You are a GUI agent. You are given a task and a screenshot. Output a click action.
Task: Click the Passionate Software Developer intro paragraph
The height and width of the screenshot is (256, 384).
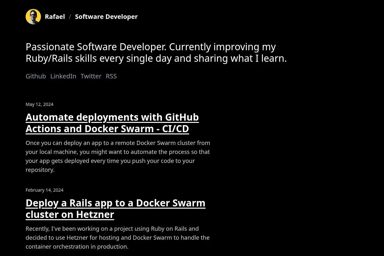[156, 52]
